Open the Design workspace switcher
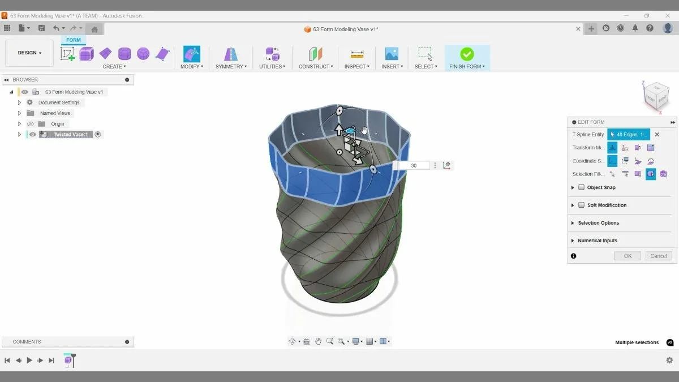This screenshot has height=382, width=679. pos(29,53)
